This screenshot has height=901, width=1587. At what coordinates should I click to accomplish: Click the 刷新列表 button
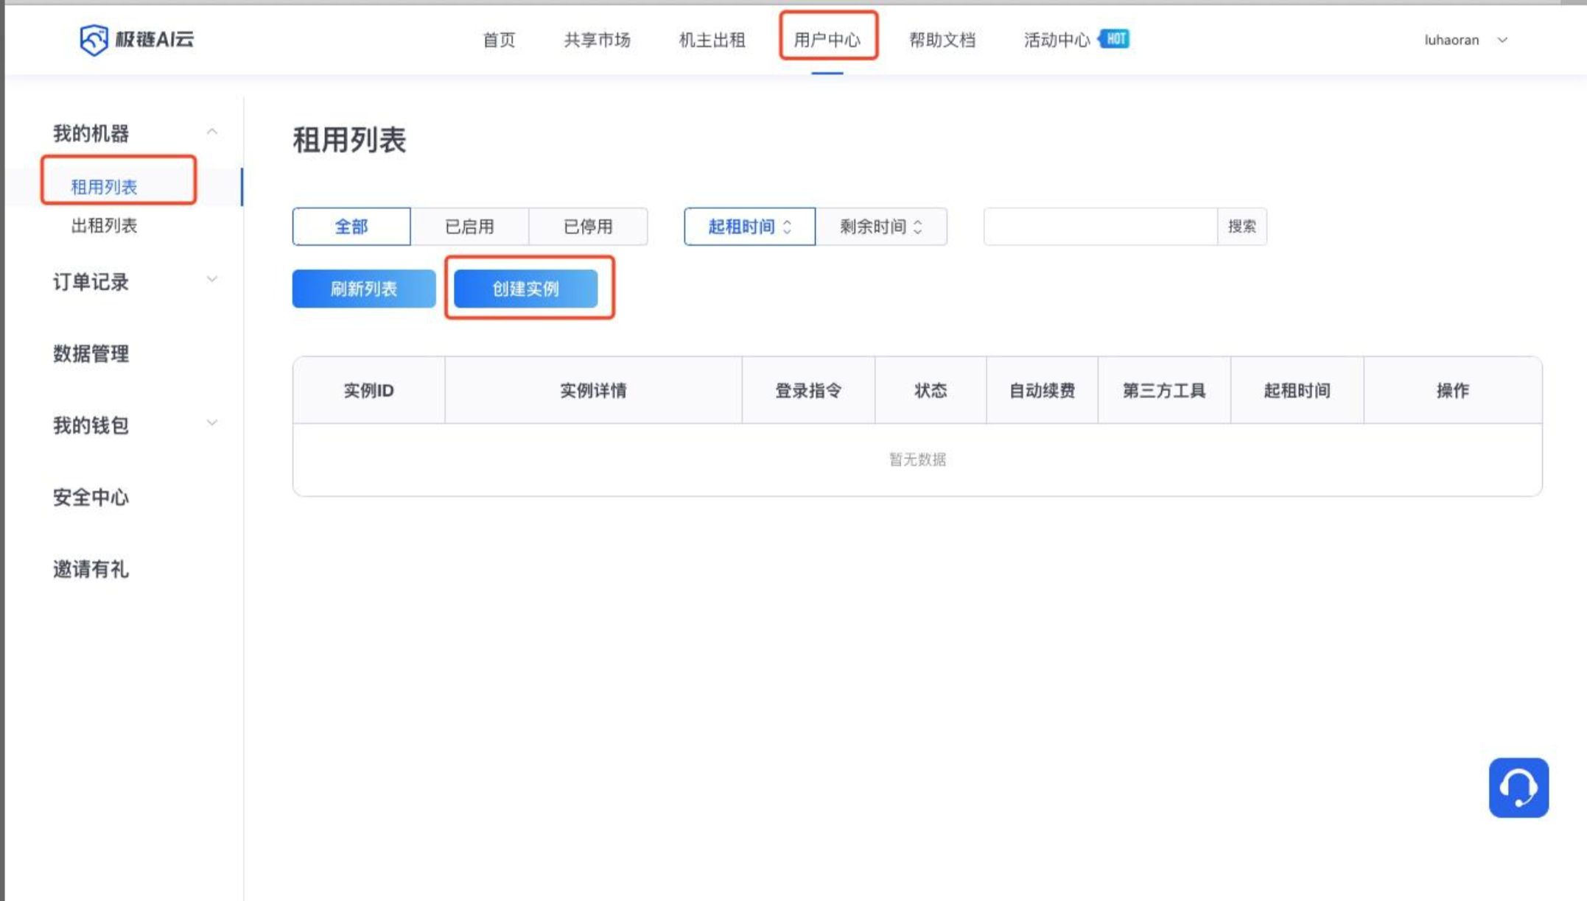pos(364,289)
